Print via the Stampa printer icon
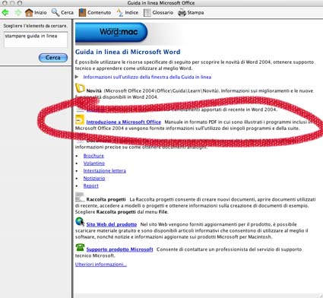 pos(182,12)
